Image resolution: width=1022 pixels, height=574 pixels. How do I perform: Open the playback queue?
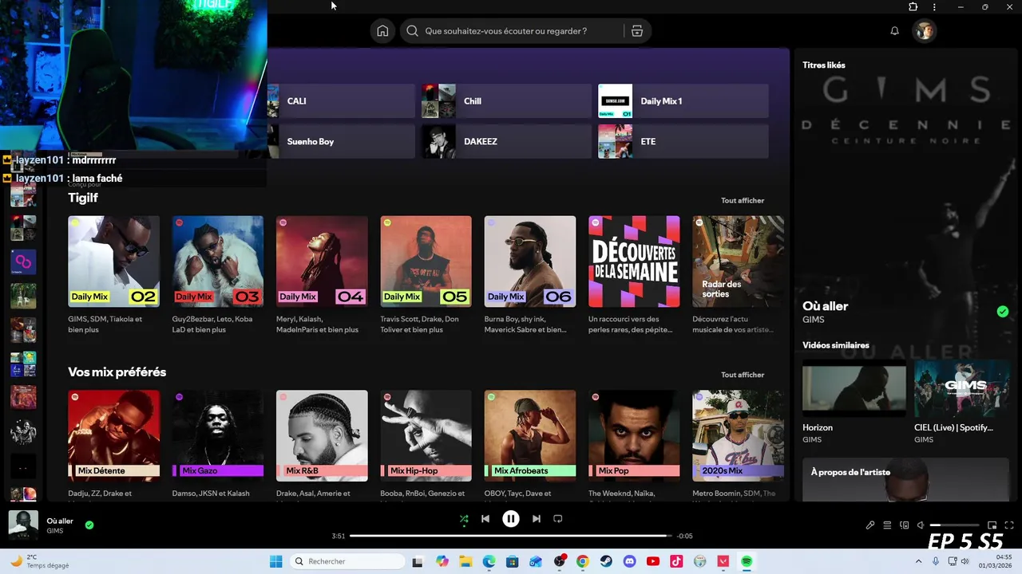(887, 525)
